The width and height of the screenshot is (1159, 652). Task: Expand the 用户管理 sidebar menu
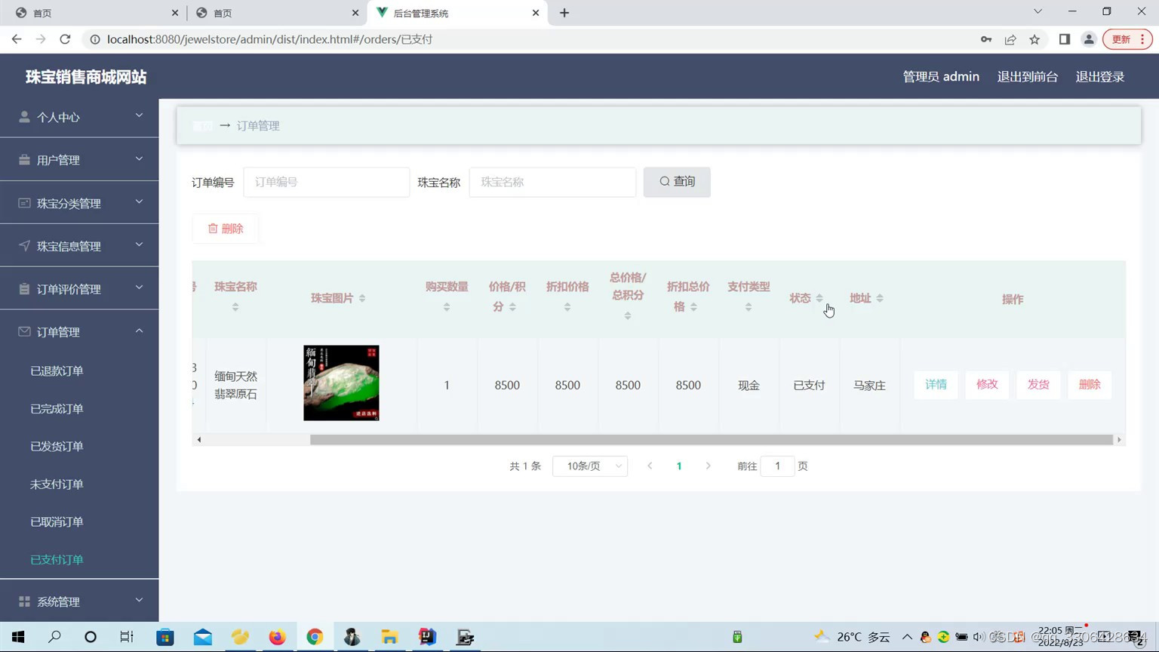point(79,160)
